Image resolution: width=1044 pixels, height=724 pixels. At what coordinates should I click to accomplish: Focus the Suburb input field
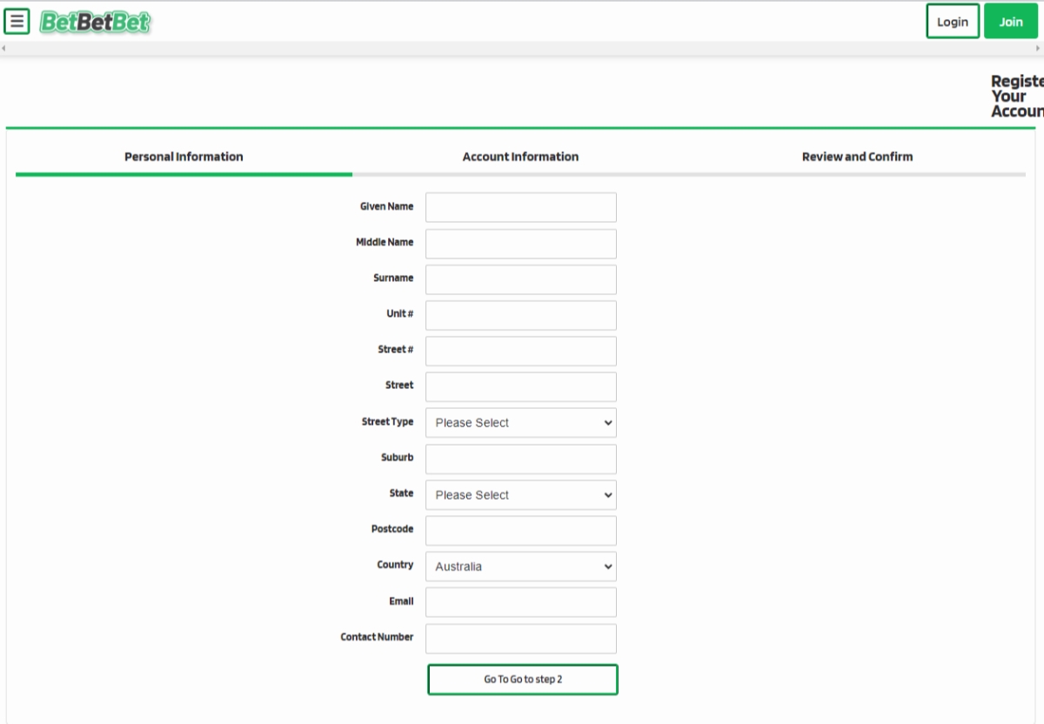(x=521, y=459)
